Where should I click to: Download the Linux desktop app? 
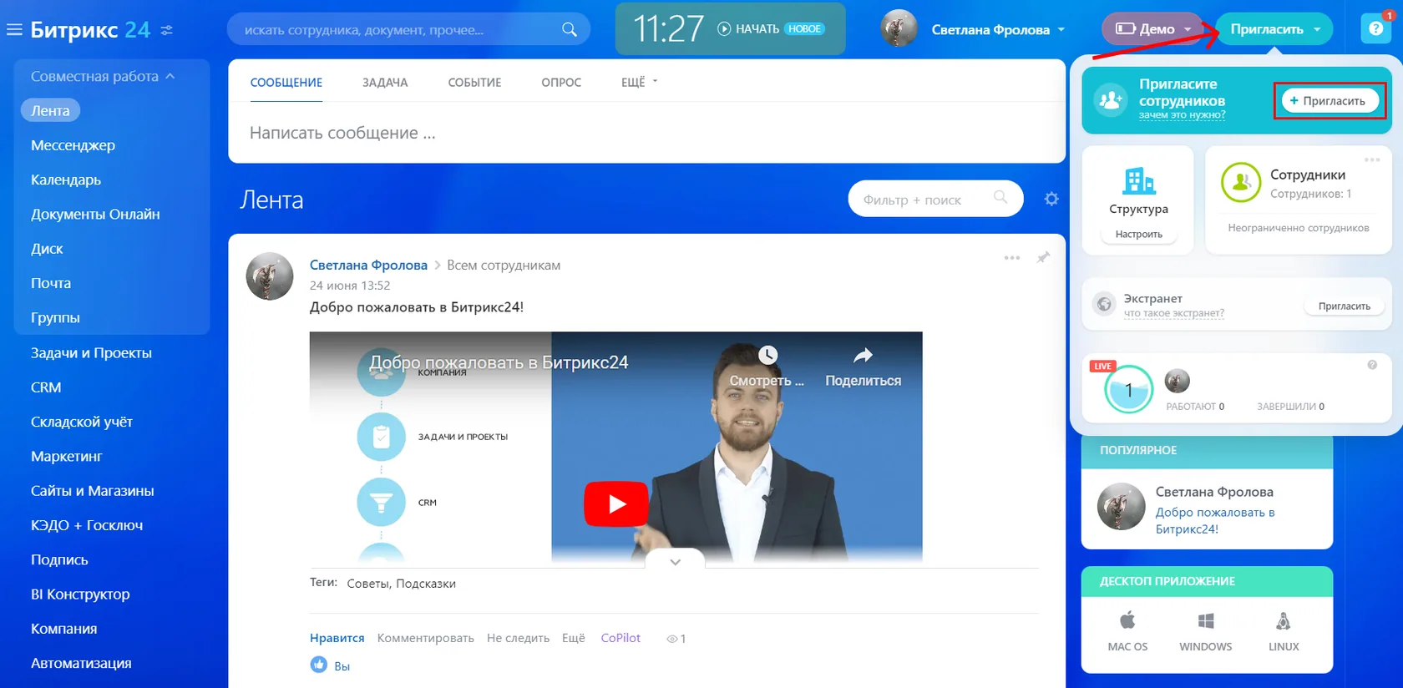tap(1284, 620)
